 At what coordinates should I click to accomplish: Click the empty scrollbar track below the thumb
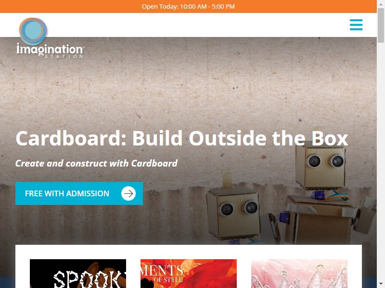coord(381,162)
